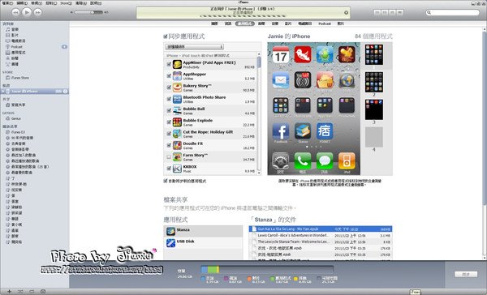Select the Calendar icon showing 17

tap(281, 54)
